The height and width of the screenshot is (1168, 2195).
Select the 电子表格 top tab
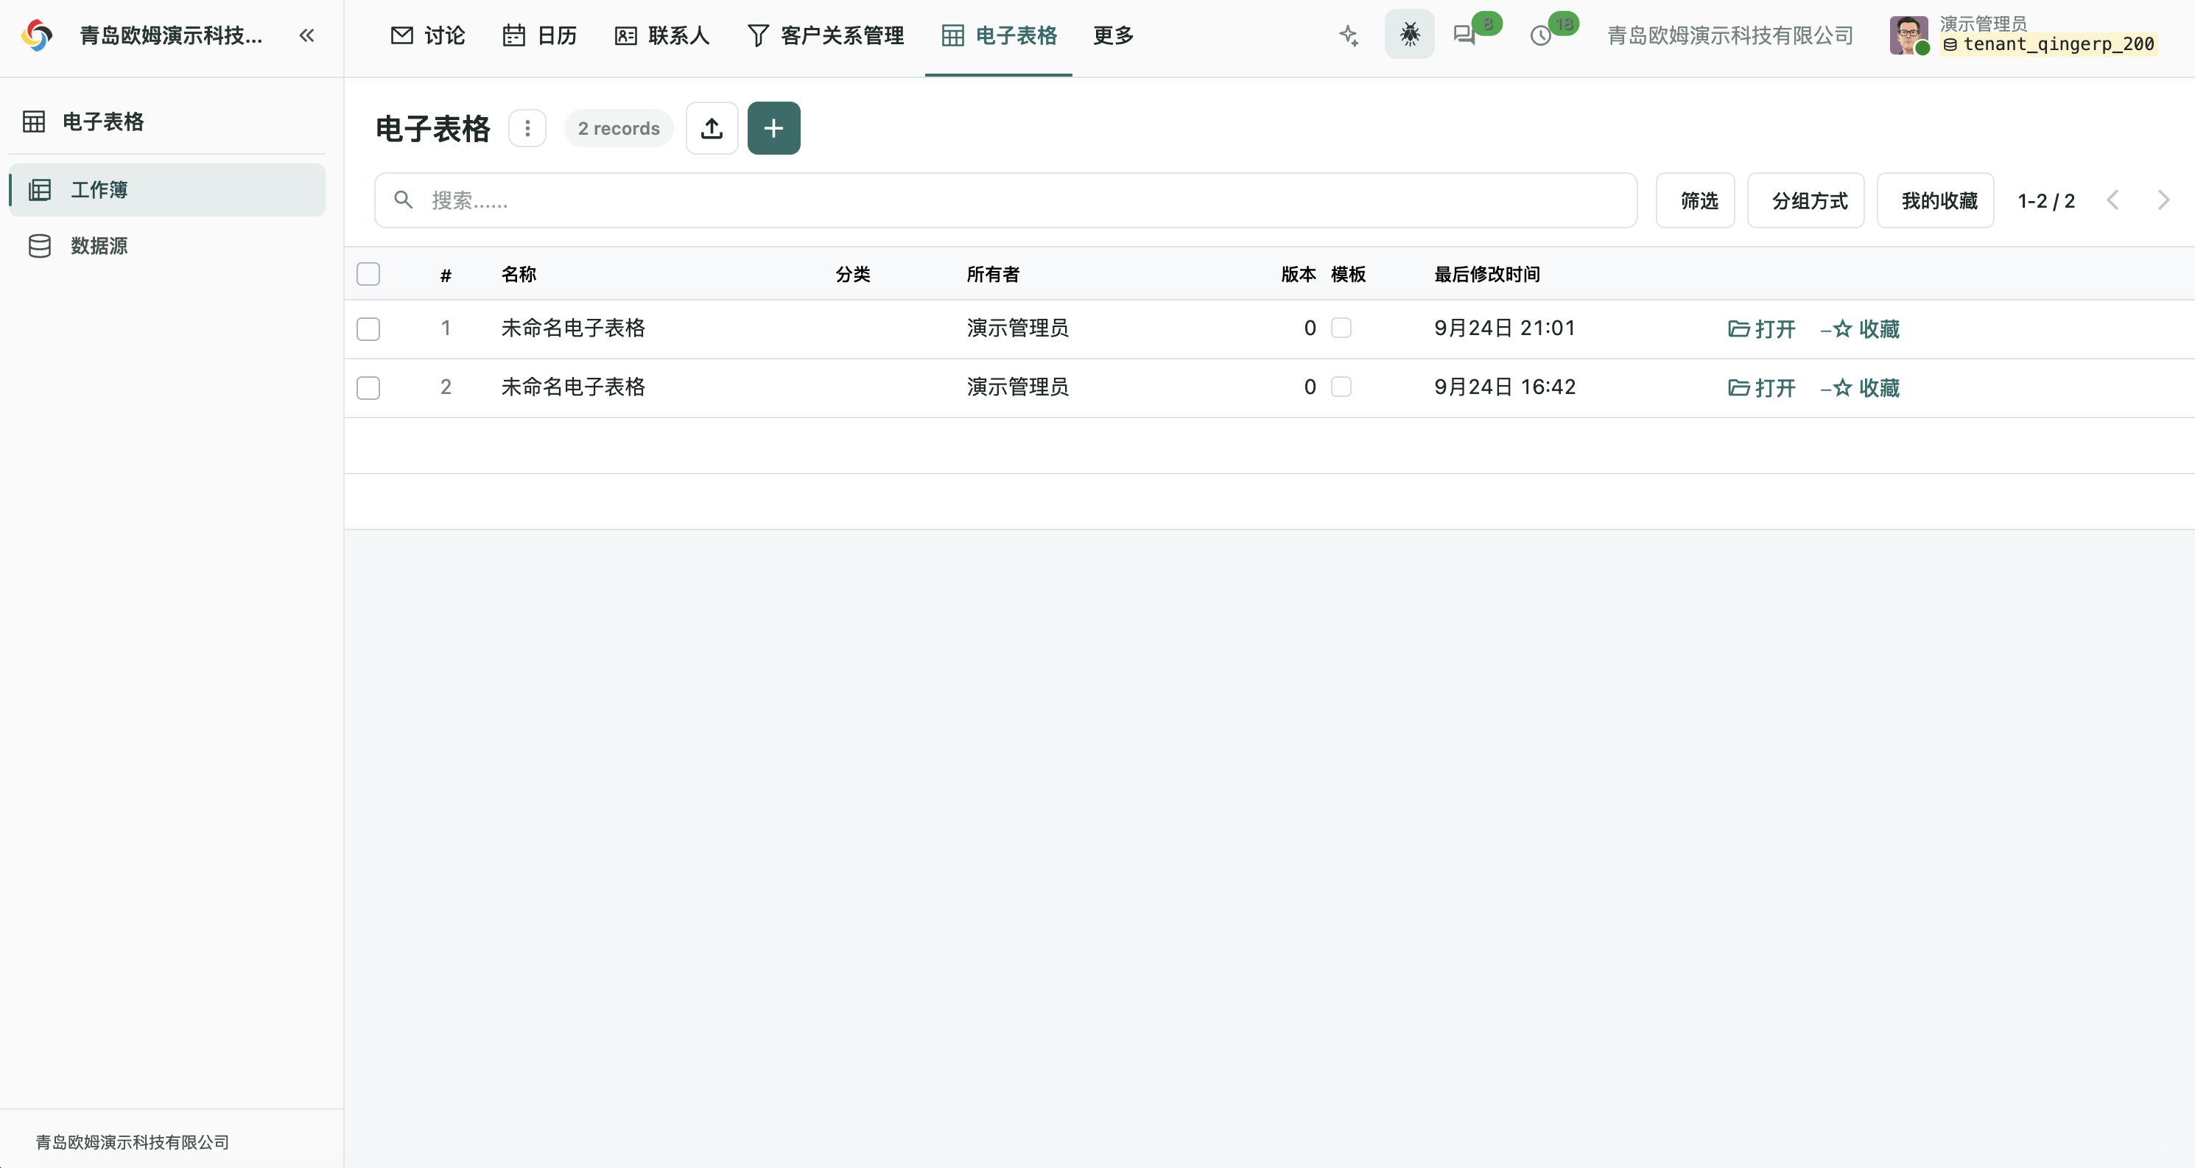(999, 35)
